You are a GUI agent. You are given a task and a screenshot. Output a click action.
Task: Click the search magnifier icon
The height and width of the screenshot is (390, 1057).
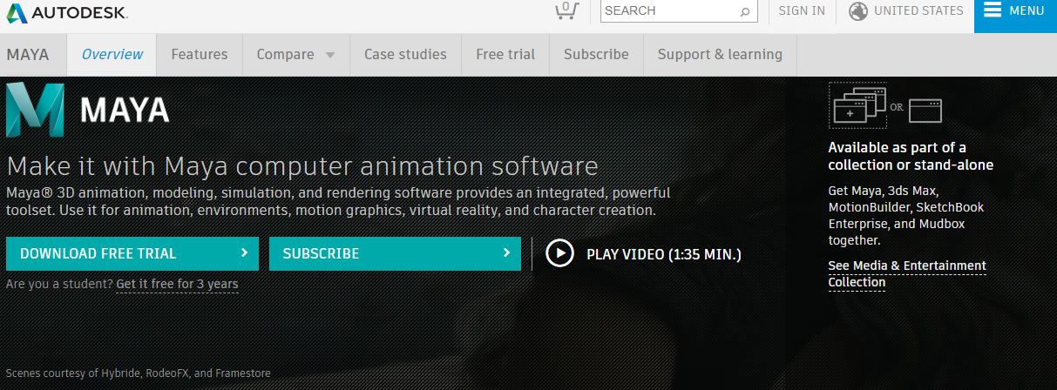click(x=745, y=11)
